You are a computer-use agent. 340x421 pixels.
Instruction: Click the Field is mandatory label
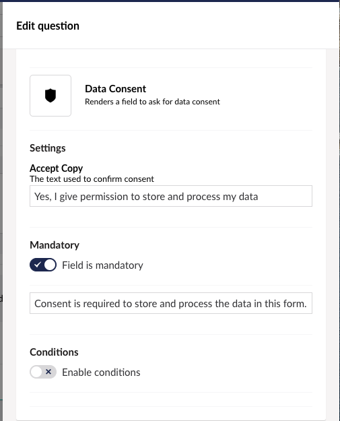[102, 265]
